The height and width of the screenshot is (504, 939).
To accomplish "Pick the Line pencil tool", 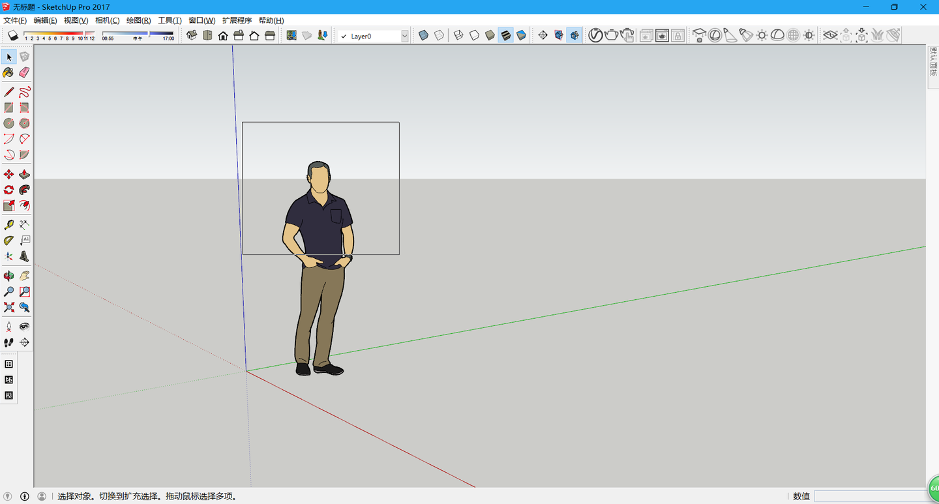I will (8, 92).
